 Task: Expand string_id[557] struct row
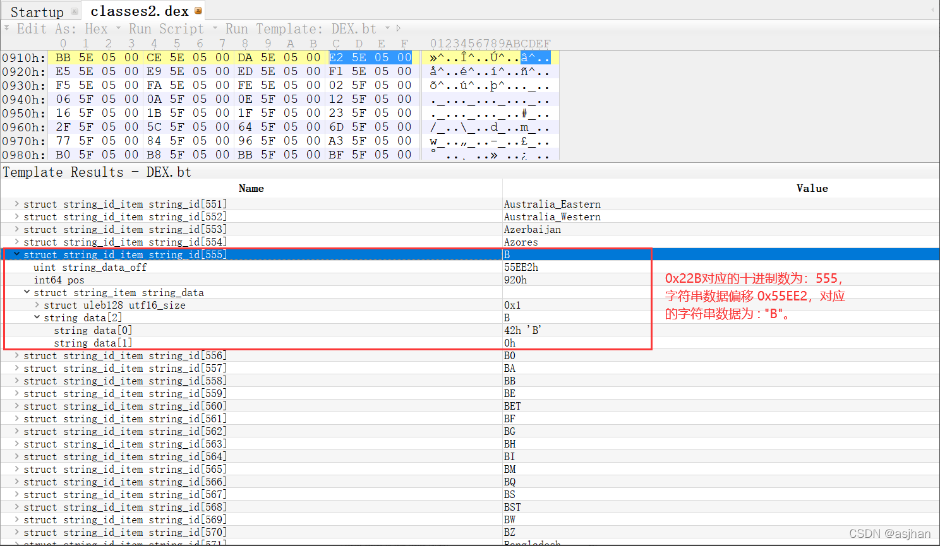click(x=16, y=368)
